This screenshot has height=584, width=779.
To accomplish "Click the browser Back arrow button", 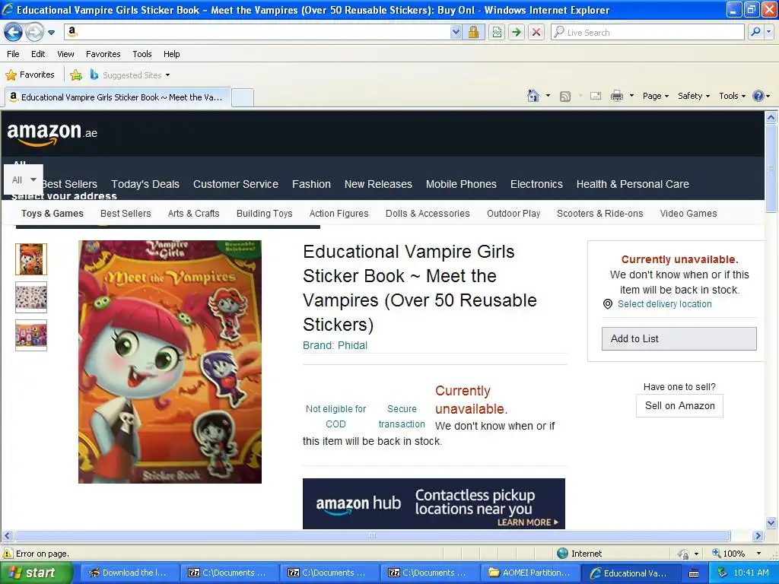I will pyautogui.click(x=14, y=32).
